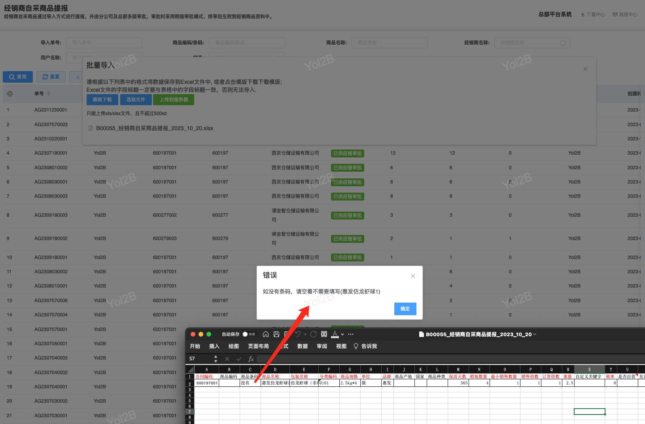Close the 错误 error dialog with X

pyautogui.click(x=413, y=276)
